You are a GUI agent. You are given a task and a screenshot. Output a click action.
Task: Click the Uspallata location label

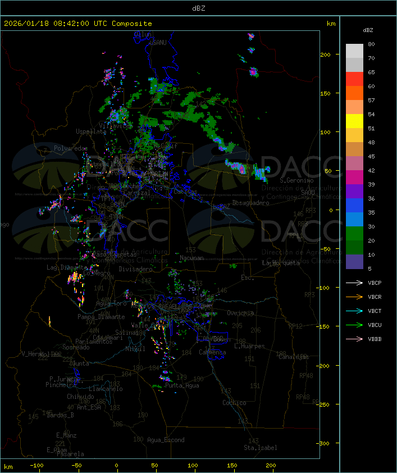click(91, 131)
